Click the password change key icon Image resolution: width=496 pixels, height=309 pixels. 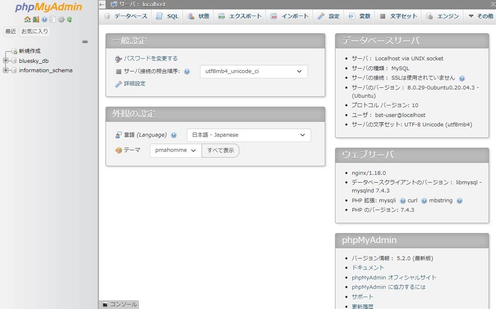click(x=119, y=59)
